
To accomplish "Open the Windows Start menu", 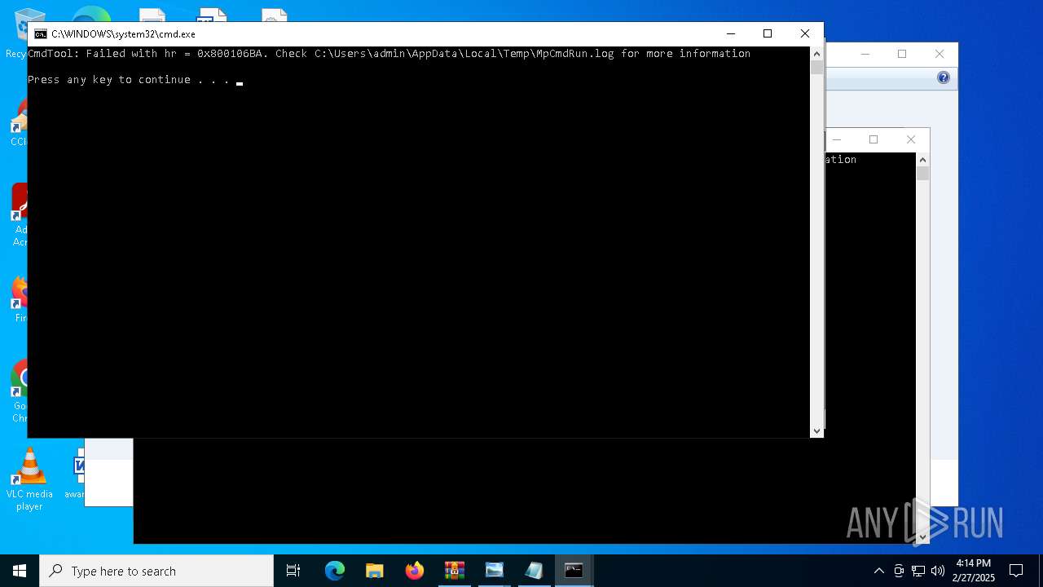I will [x=20, y=571].
